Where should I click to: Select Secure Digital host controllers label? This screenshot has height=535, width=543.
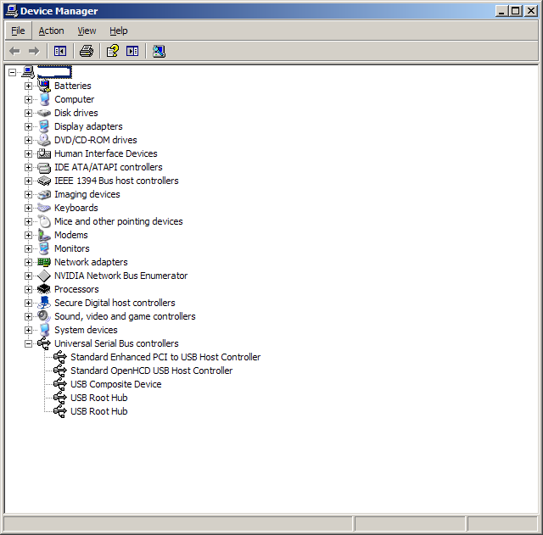point(115,303)
